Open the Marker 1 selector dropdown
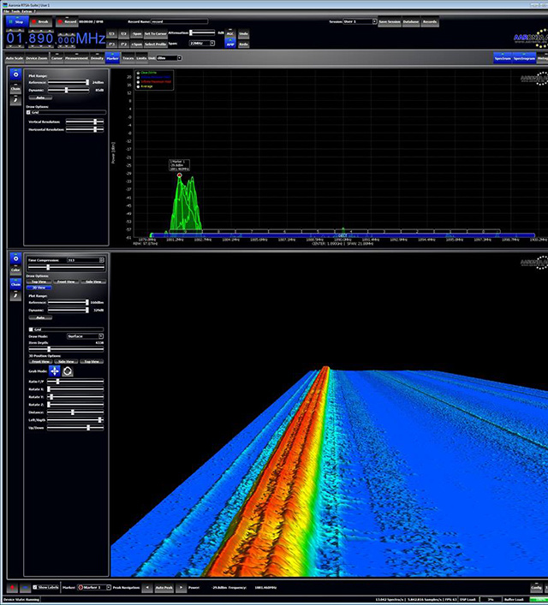 tap(94, 587)
